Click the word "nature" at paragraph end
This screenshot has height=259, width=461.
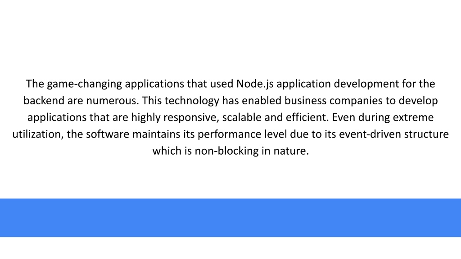[x=291, y=152]
